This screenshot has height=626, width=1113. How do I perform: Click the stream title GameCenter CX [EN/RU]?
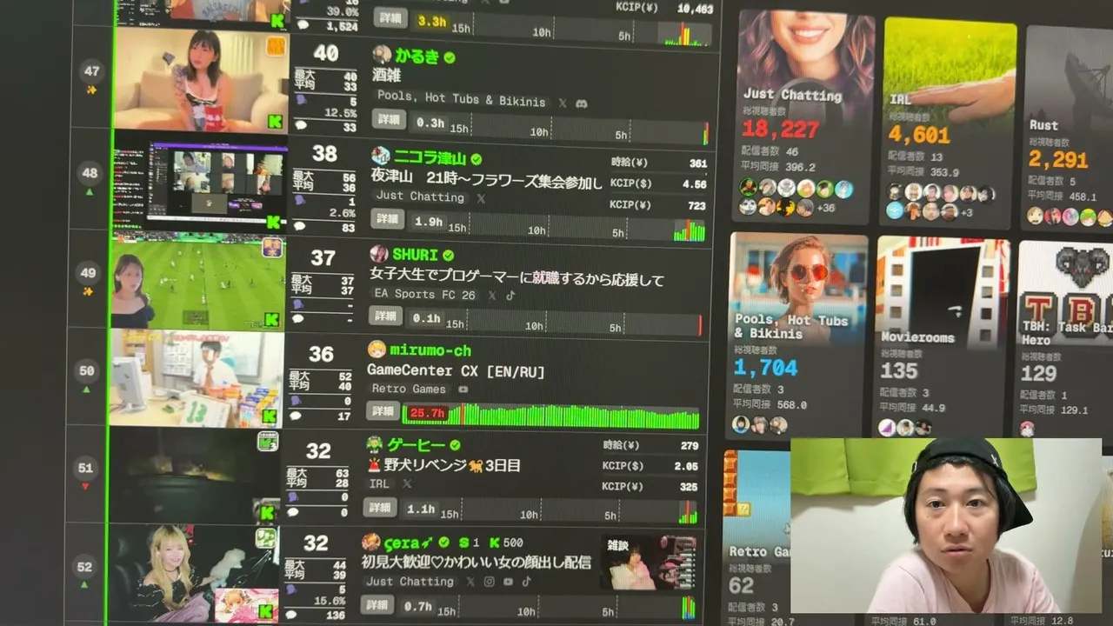coord(456,371)
